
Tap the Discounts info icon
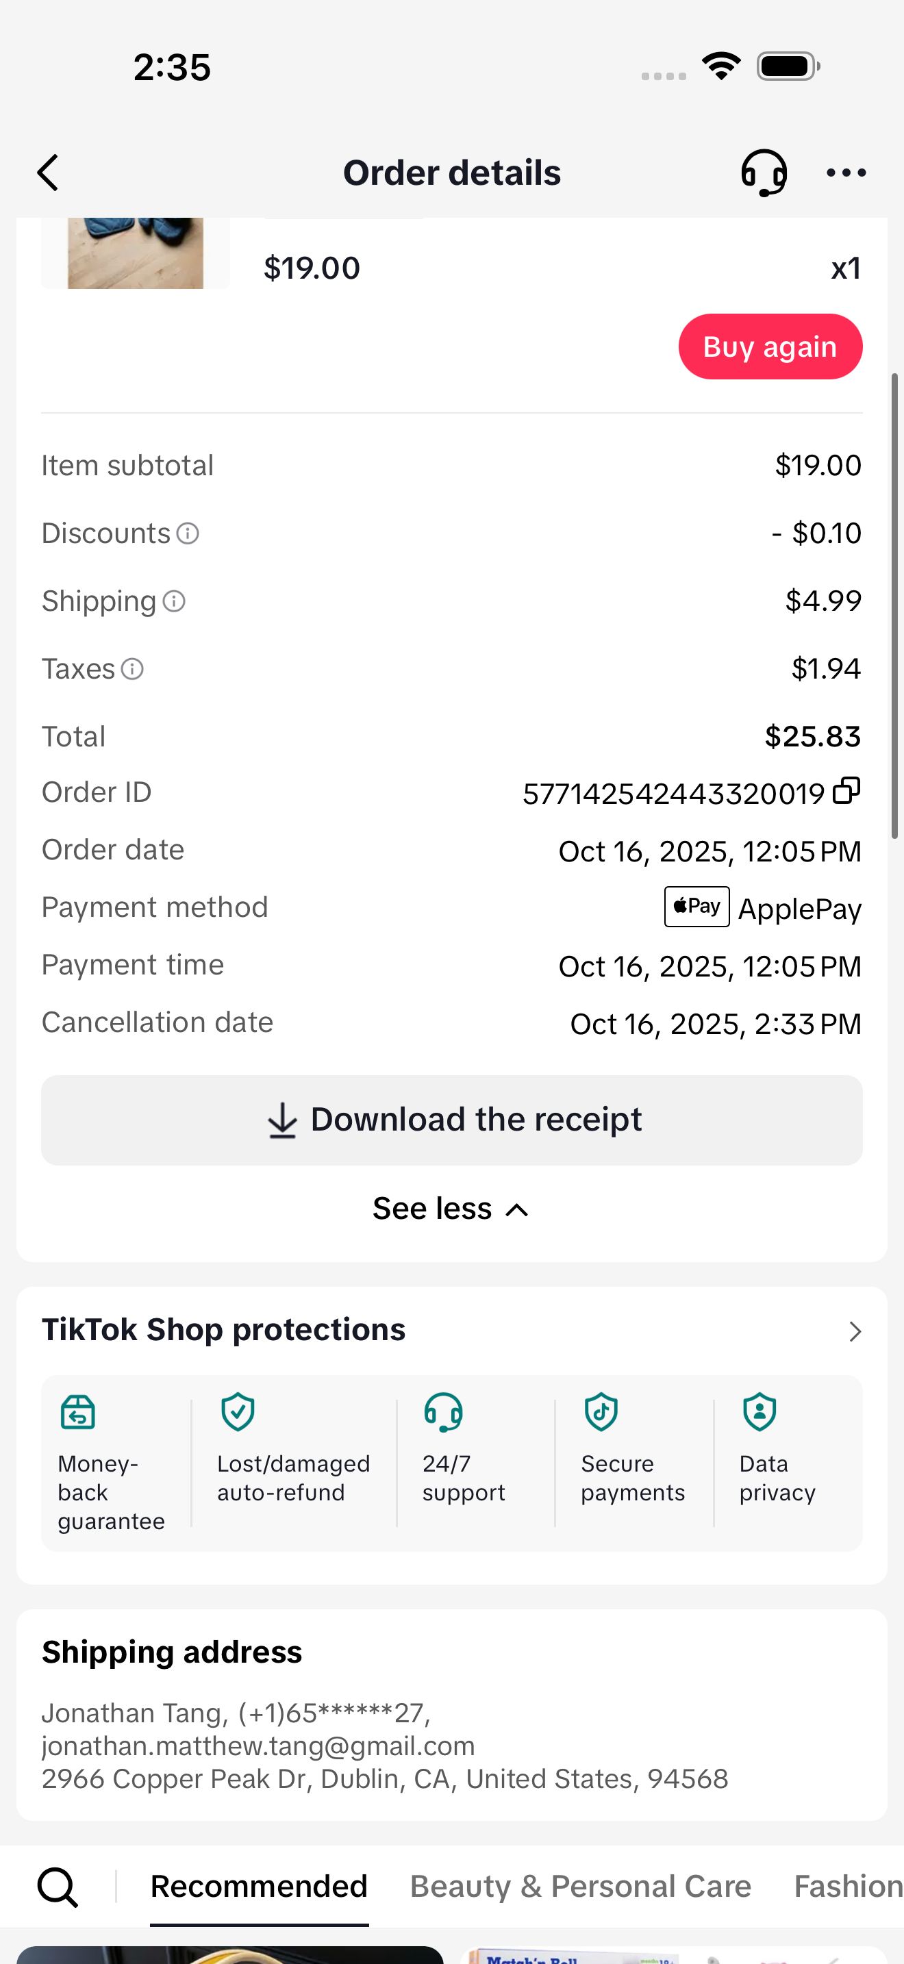pyautogui.click(x=188, y=533)
